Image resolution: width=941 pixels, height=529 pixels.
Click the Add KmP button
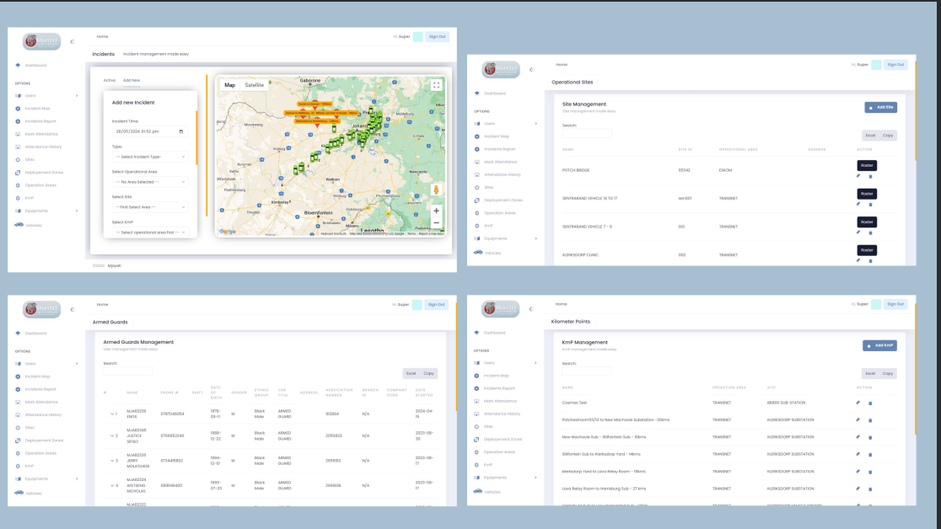coord(879,345)
